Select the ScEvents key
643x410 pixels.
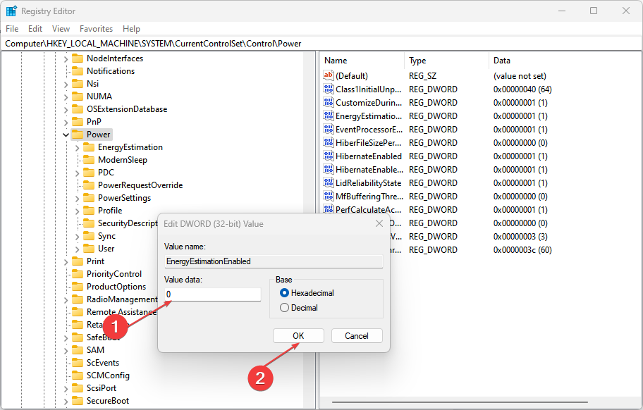(x=102, y=363)
